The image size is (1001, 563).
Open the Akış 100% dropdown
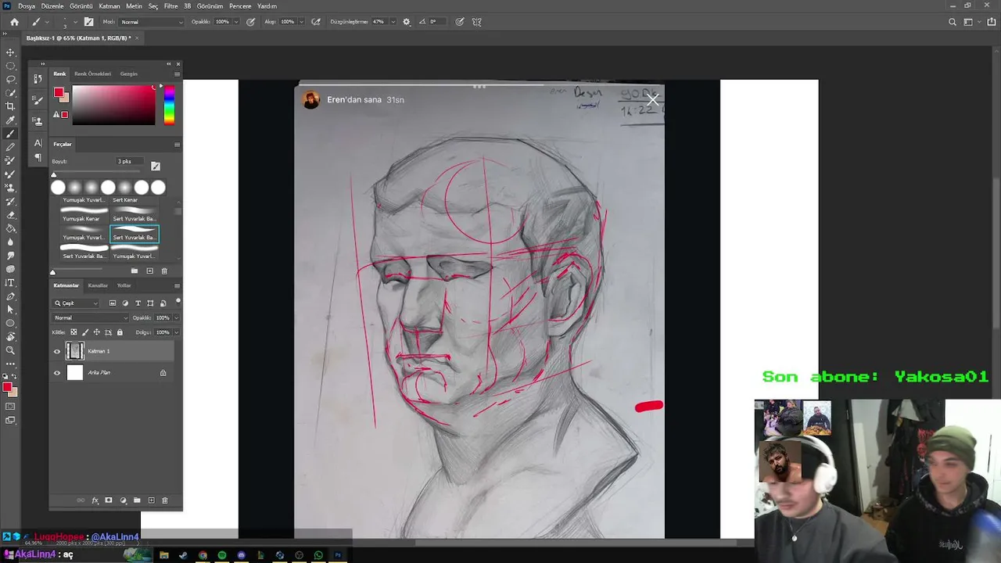coord(301,22)
